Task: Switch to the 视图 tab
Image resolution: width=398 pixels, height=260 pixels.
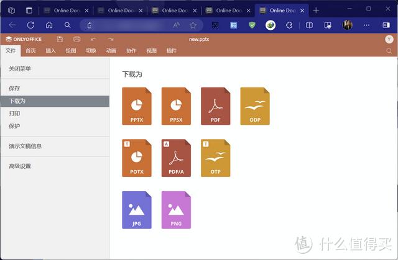Action: [151, 51]
